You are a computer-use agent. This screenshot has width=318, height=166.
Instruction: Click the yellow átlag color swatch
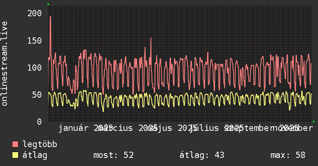coord(15,155)
